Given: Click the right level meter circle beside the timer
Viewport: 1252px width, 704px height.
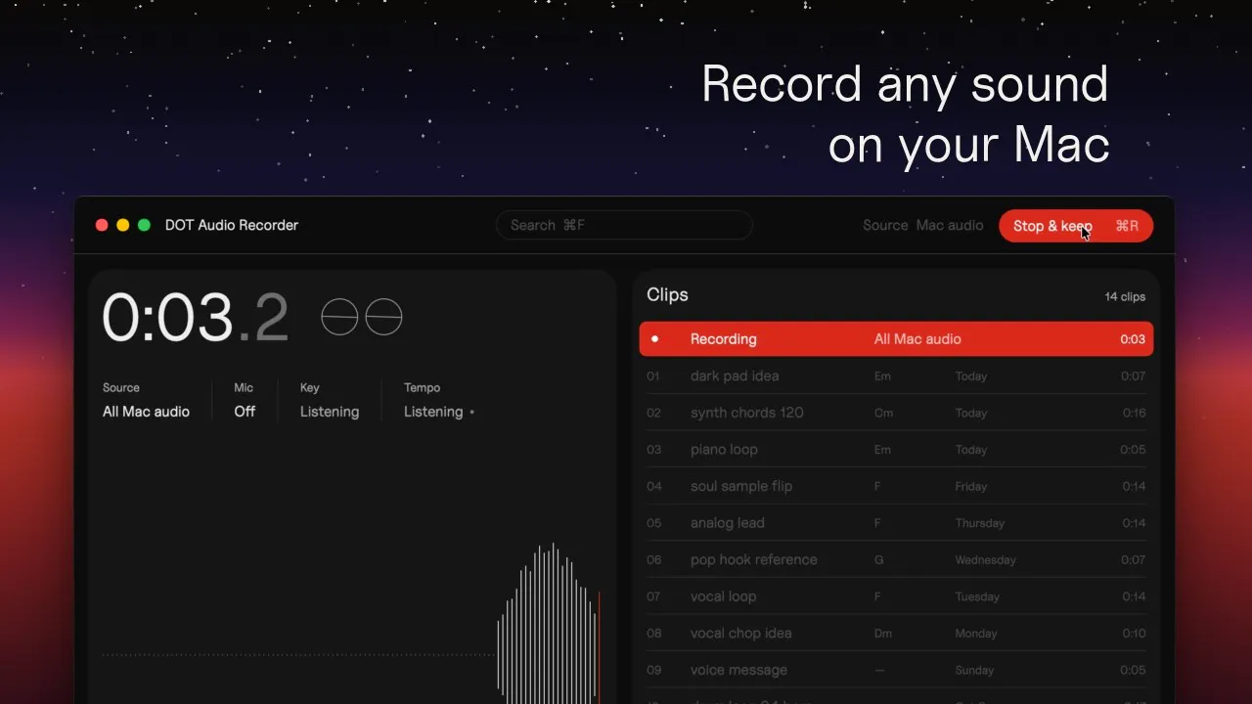Looking at the screenshot, I should [x=383, y=317].
